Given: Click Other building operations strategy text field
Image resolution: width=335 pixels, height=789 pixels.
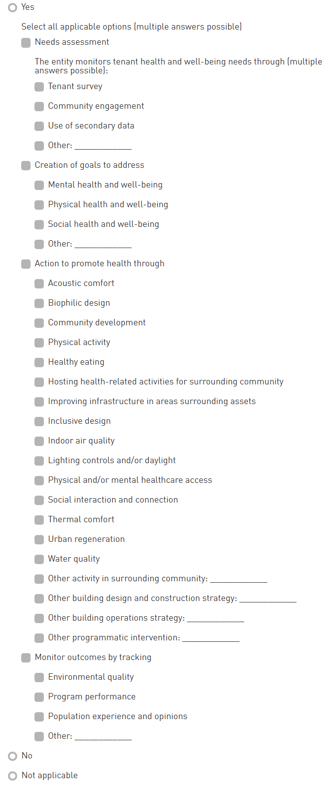Looking at the screenshot, I should coord(215,618).
